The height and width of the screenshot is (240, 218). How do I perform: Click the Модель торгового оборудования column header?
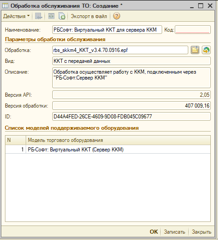(118, 140)
